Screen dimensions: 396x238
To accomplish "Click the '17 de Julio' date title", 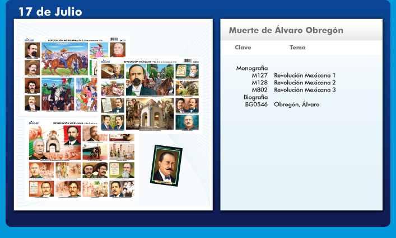I will tap(49, 12).
